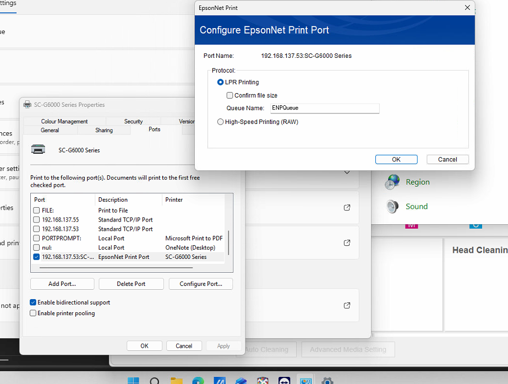Click the Queue Name input field
The image size is (508, 384).
click(325, 108)
